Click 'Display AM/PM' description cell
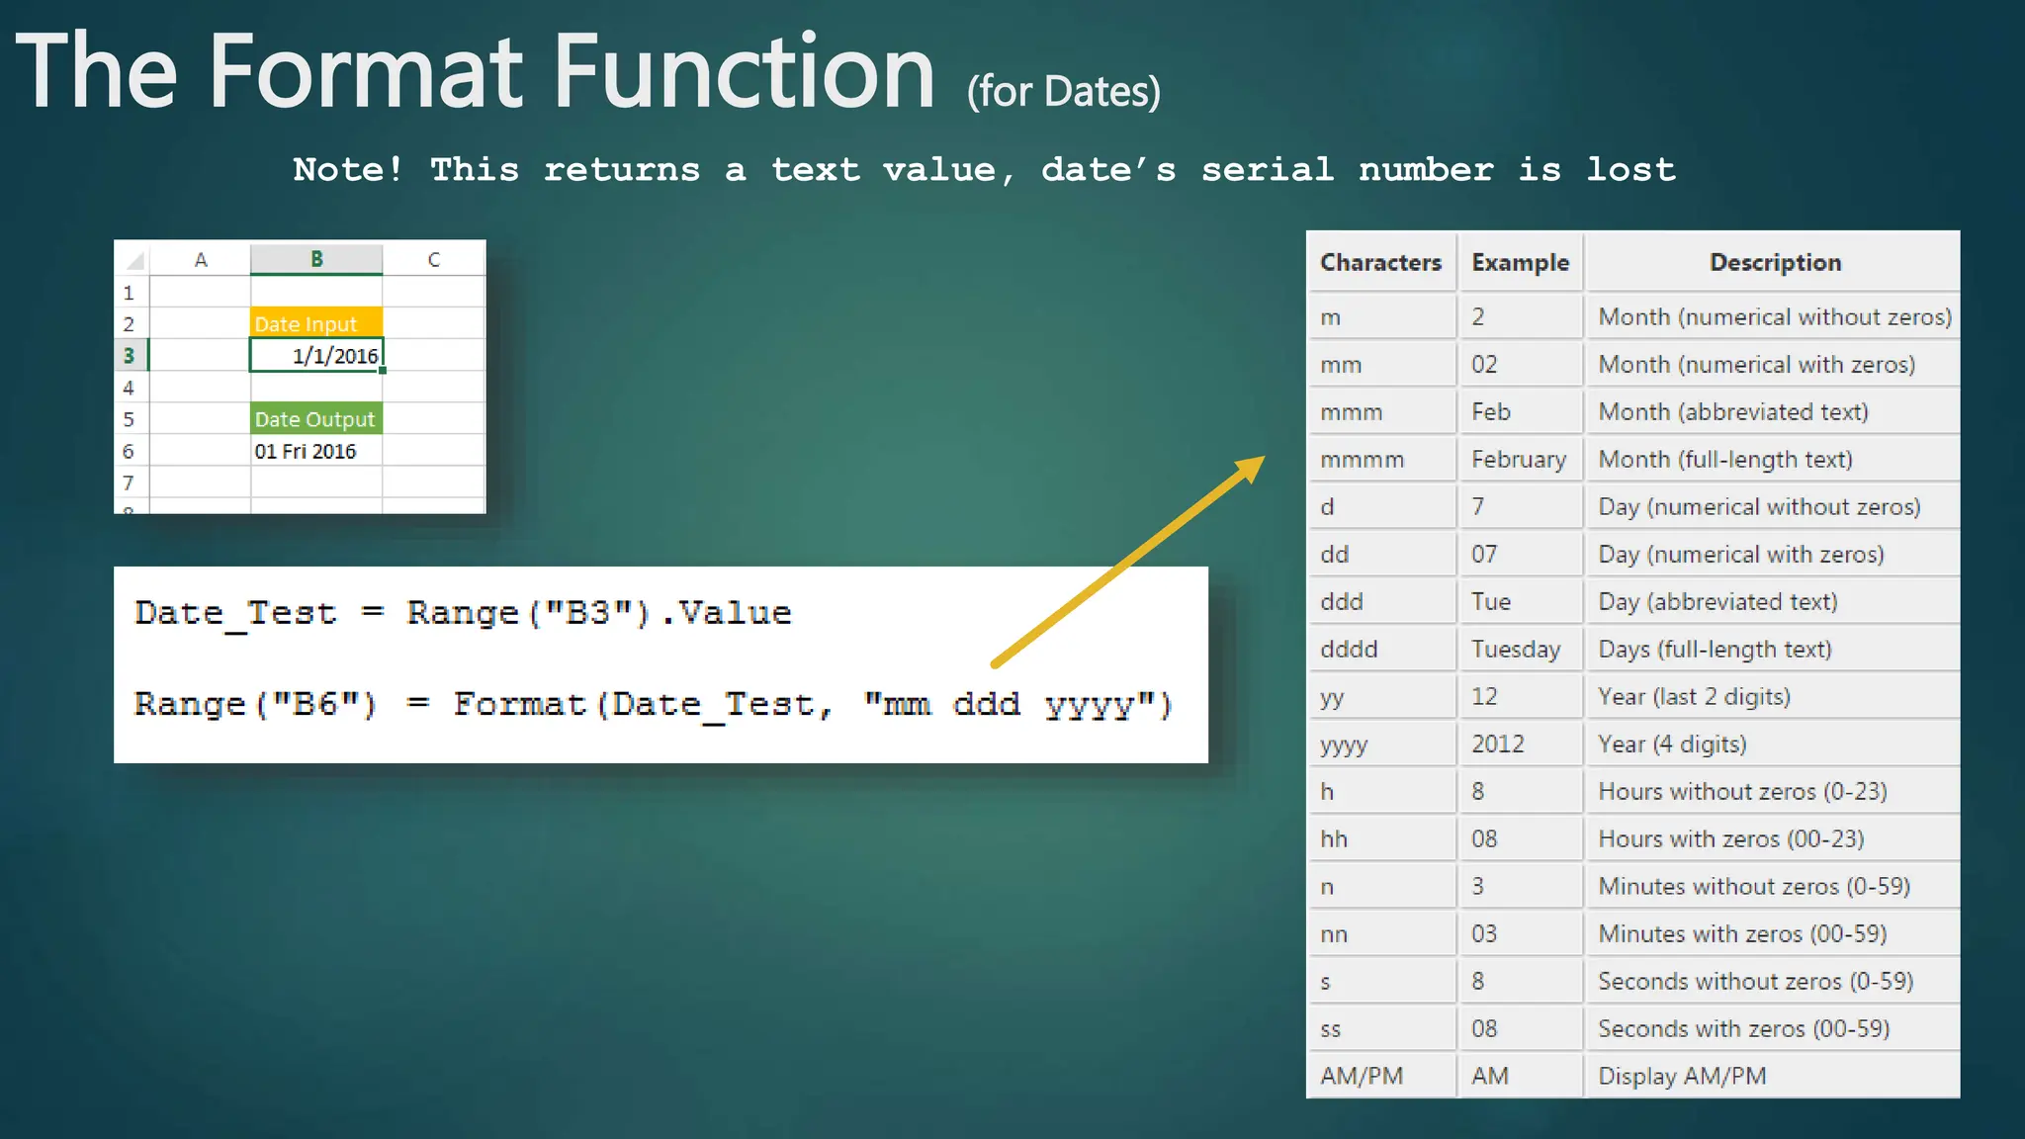Viewport: 2025px width, 1139px height. pos(1775,1076)
